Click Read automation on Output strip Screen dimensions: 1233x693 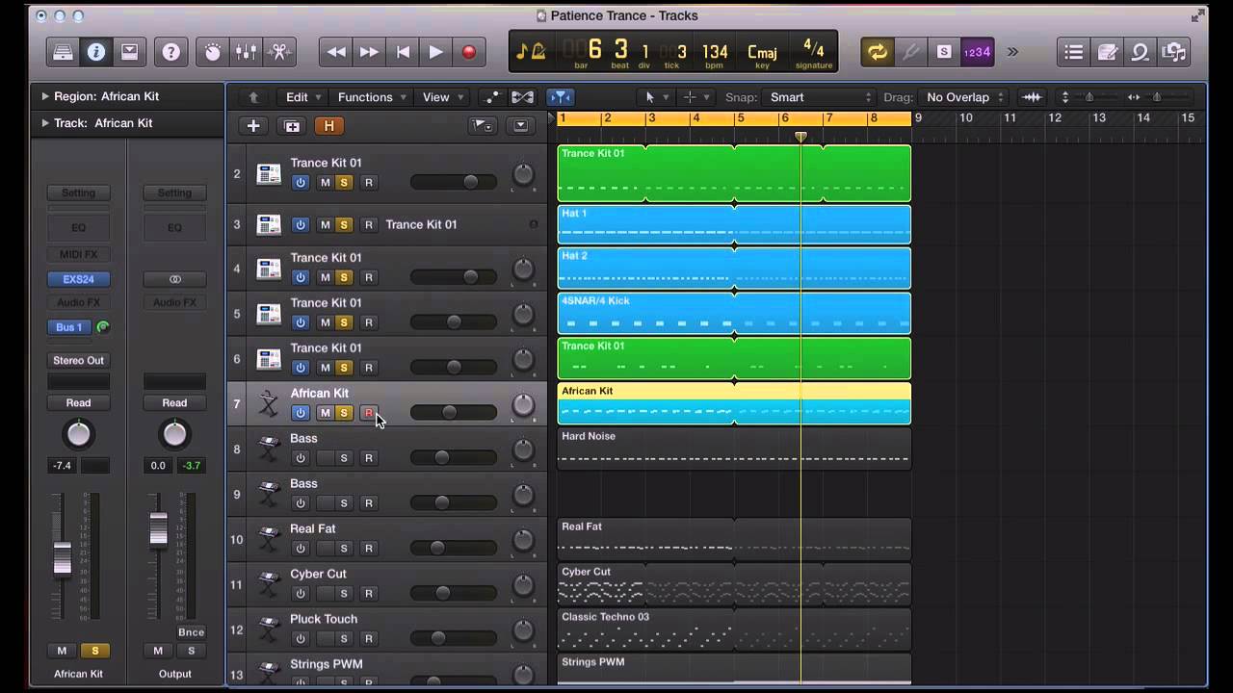[x=174, y=403]
